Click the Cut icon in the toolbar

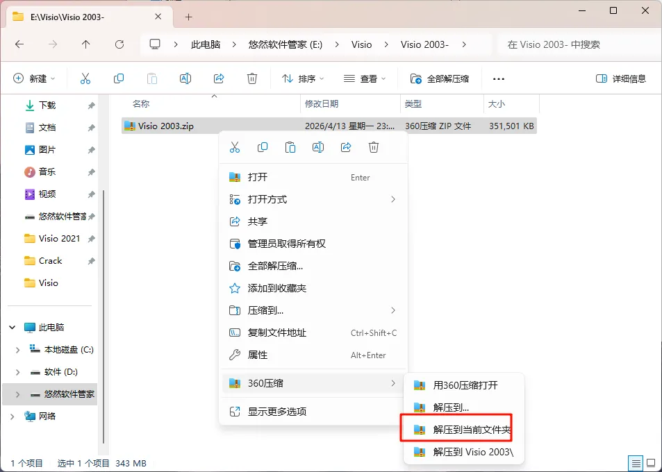point(85,78)
